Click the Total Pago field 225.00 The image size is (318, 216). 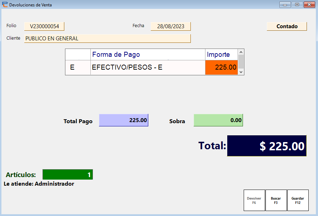(x=124, y=120)
